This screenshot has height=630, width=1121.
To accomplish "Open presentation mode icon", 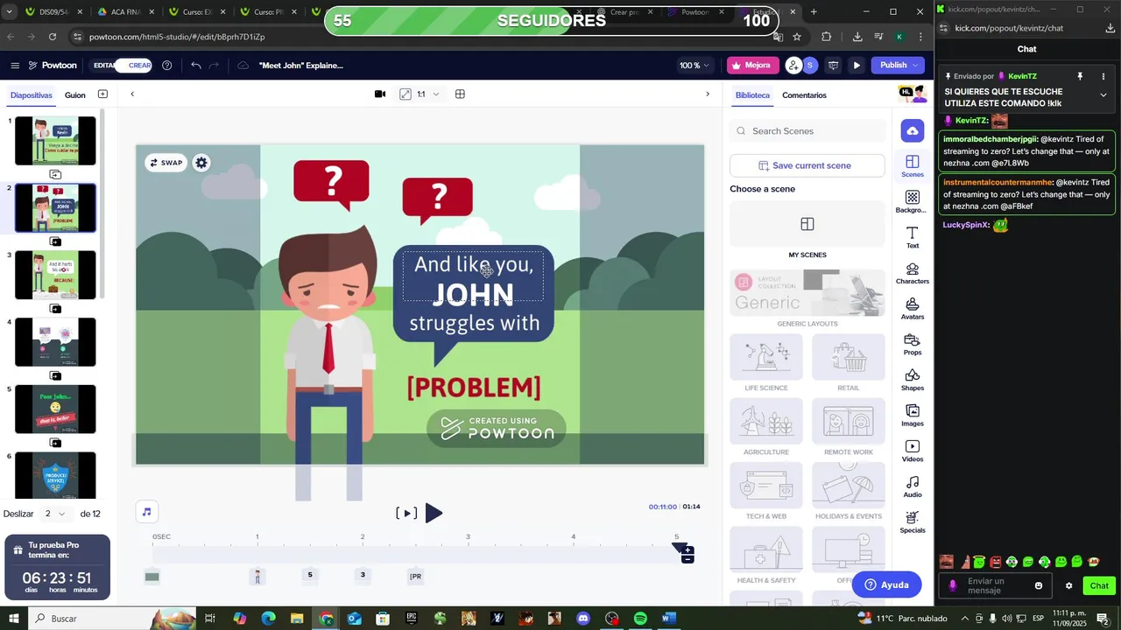I will pyautogui.click(x=833, y=65).
